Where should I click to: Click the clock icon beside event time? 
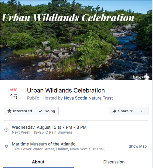6,130
